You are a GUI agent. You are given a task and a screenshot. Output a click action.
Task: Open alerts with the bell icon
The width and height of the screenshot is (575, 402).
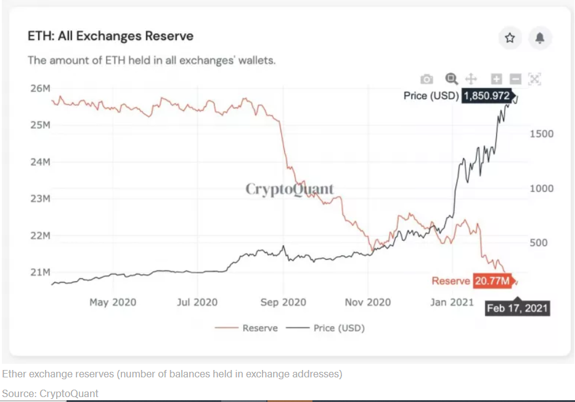(540, 38)
